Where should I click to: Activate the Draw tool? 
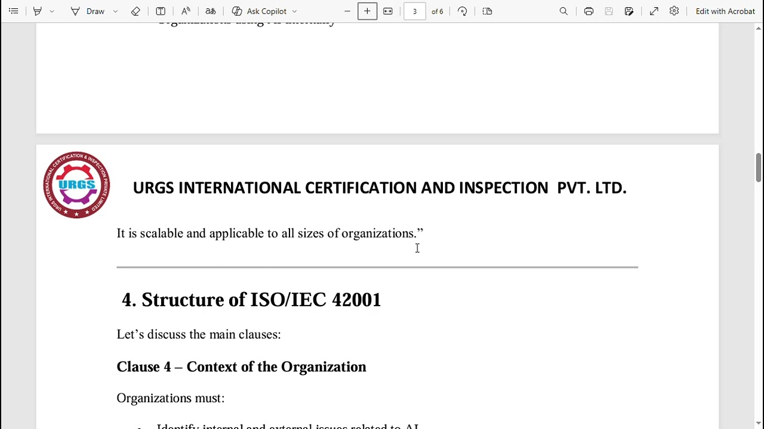pyautogui.click(x=88, y=11)
